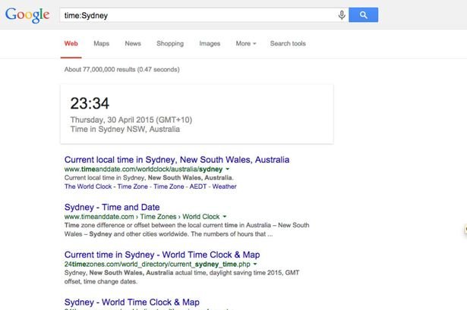This screenshot has width=467, height=310.
Task: Select the Web tab
Action: [x=71, y=44]
